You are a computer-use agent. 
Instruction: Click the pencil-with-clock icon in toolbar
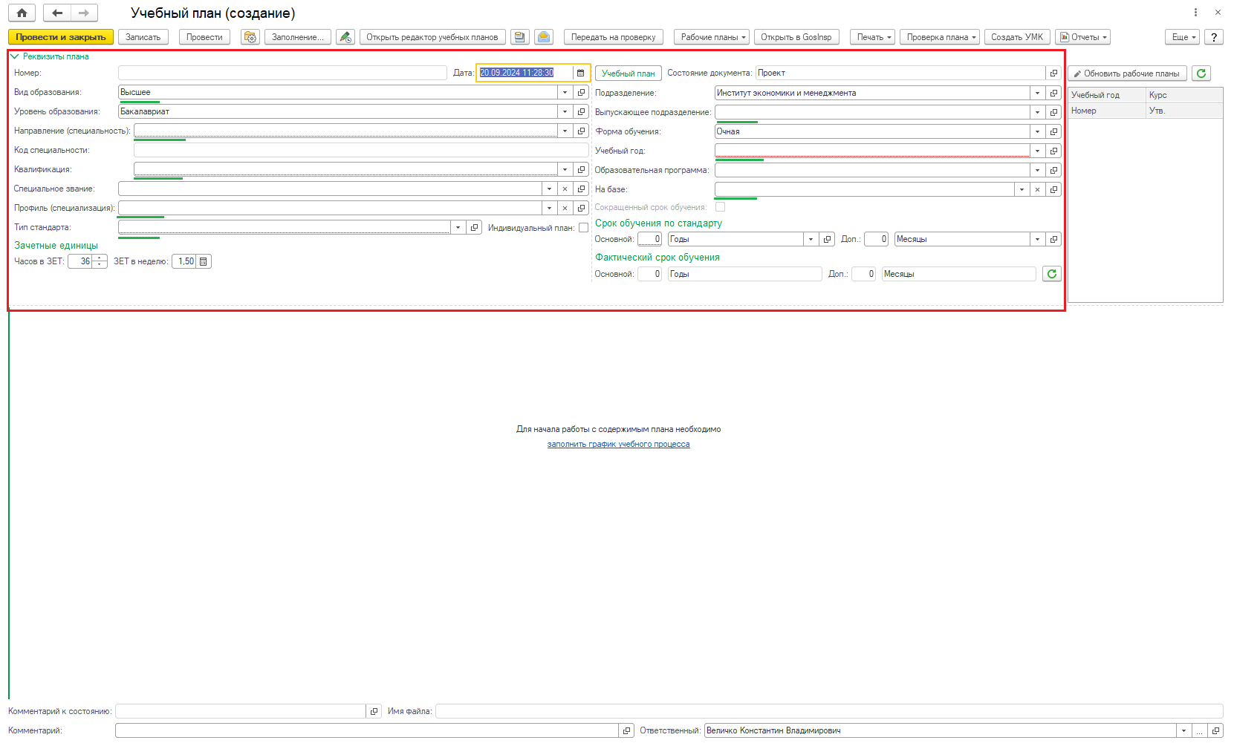click(x=345, y=37)
